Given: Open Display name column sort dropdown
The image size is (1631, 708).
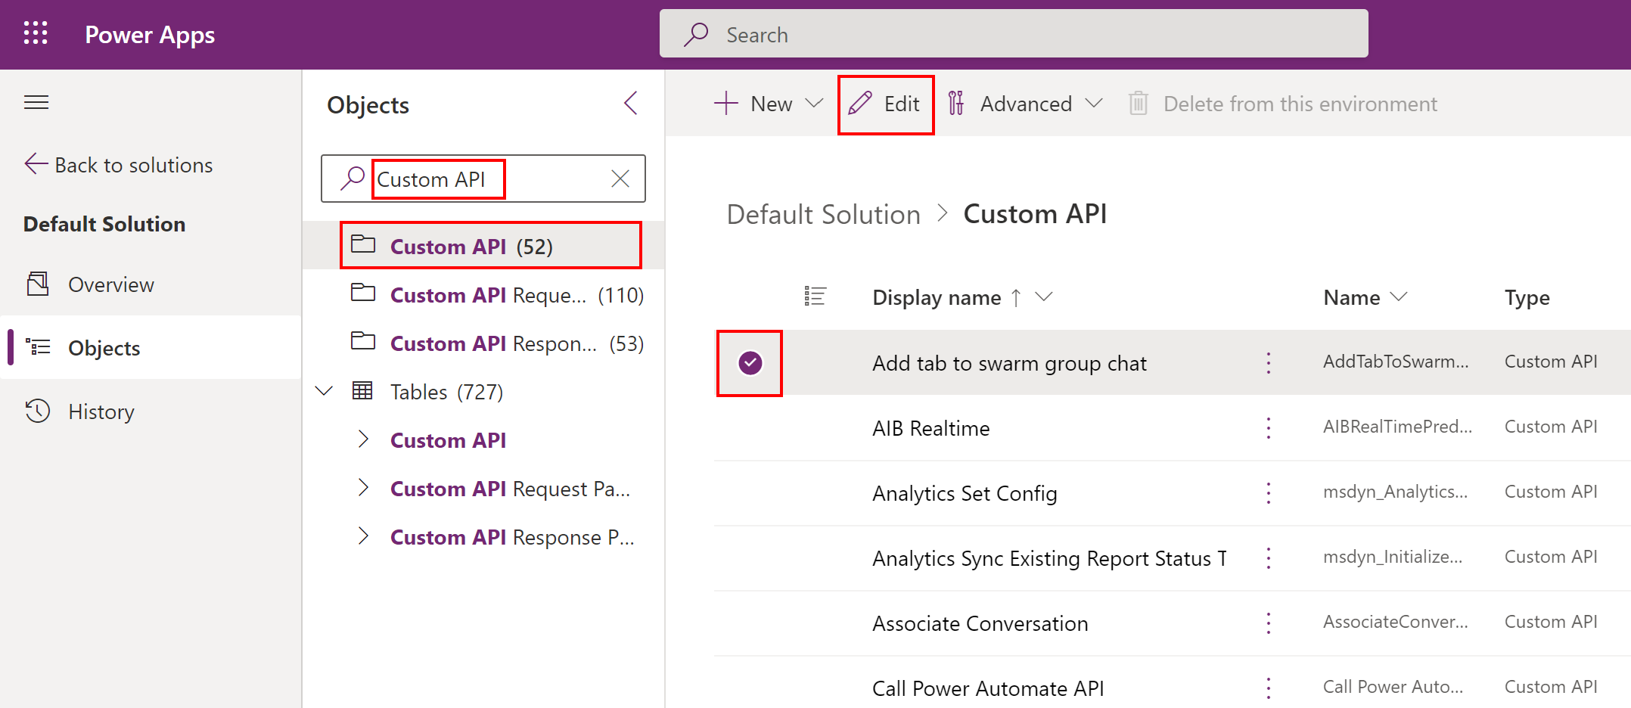Looking at the screenshot, I should 1044,297.
